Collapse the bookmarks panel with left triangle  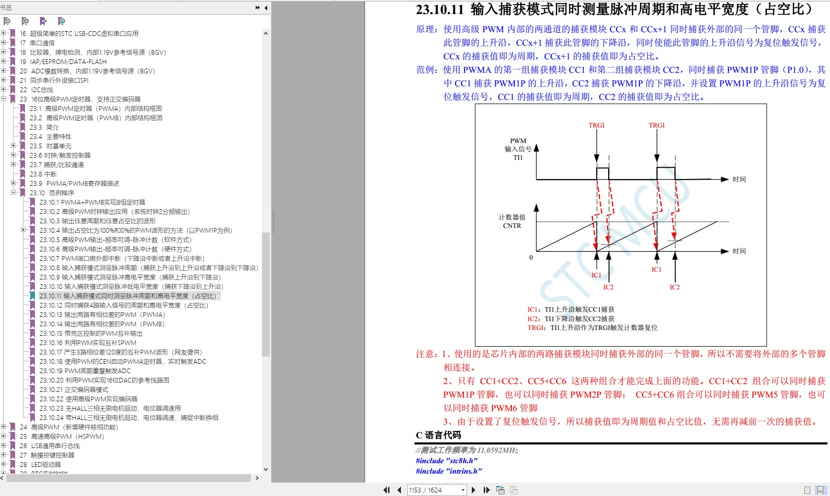tap(266, 8)
